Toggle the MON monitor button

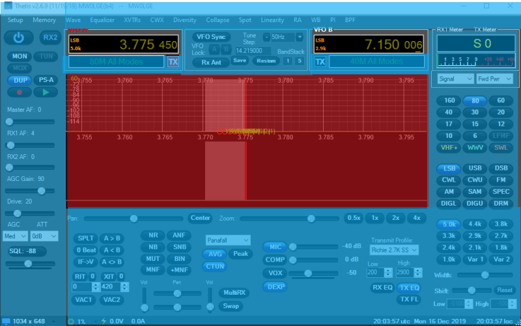click(20, 57)
